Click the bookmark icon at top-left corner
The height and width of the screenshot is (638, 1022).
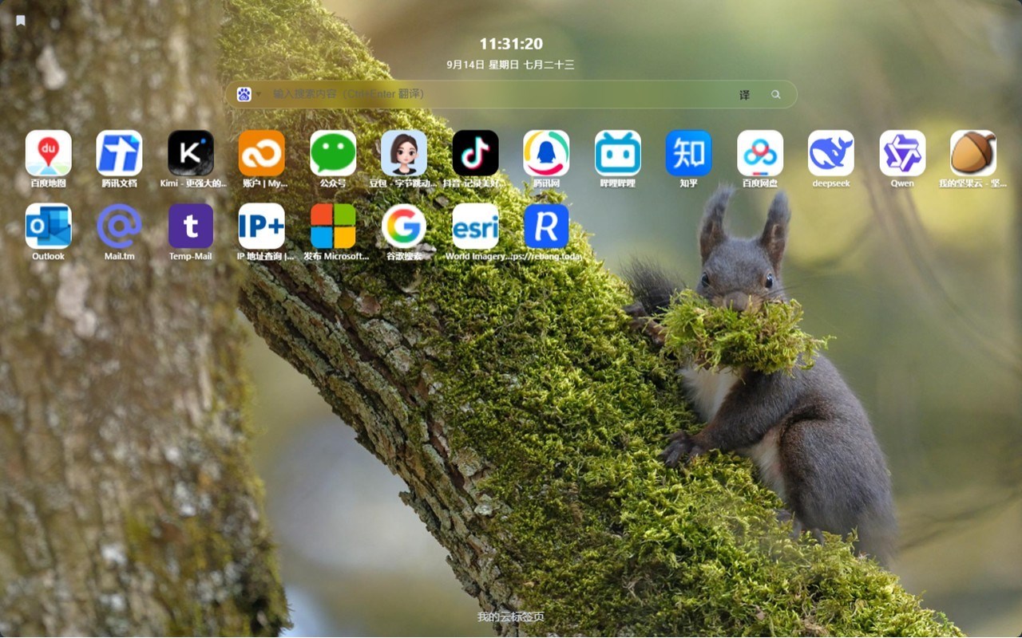pyautogui.click(x=21, y=21)
